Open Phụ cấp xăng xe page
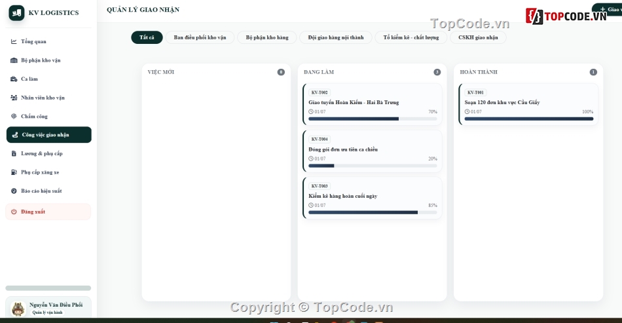The height and width of the screenshot is (323, 622). [x=48, y=172]
